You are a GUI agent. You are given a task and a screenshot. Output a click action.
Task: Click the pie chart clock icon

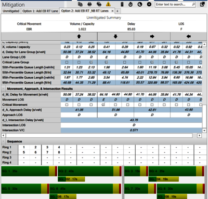click(x=140, y=4)
